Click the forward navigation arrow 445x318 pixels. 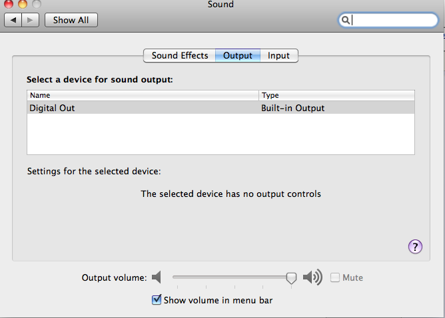click(31, 20)
